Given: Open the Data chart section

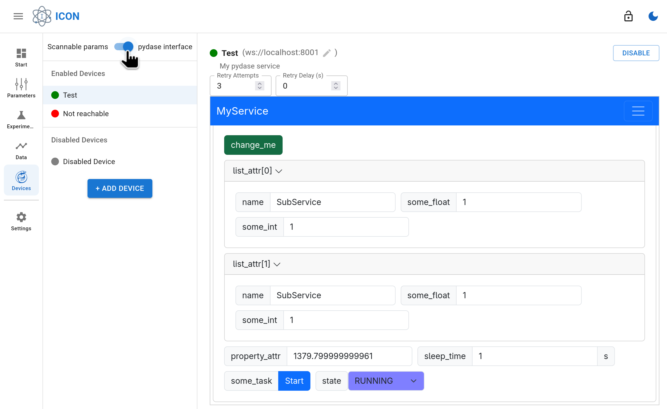Looking at the screenshot, I should tap(21, 150).
